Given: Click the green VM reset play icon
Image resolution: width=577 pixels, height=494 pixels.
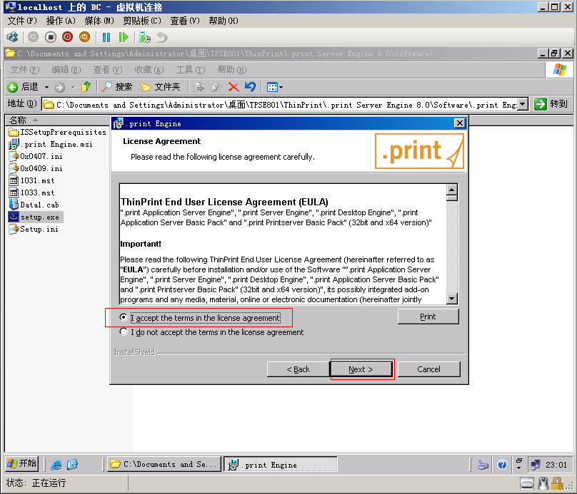Looking at the screenshot, I should pos(124,37).
